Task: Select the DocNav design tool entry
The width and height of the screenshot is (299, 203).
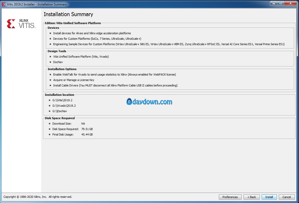Action: (58, 62)
